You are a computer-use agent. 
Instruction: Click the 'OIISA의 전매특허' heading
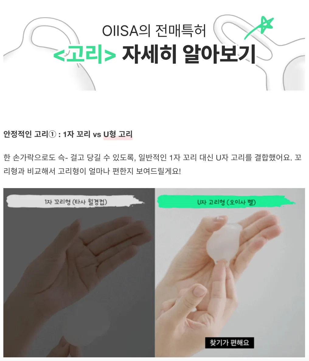[x=154, y=30]
